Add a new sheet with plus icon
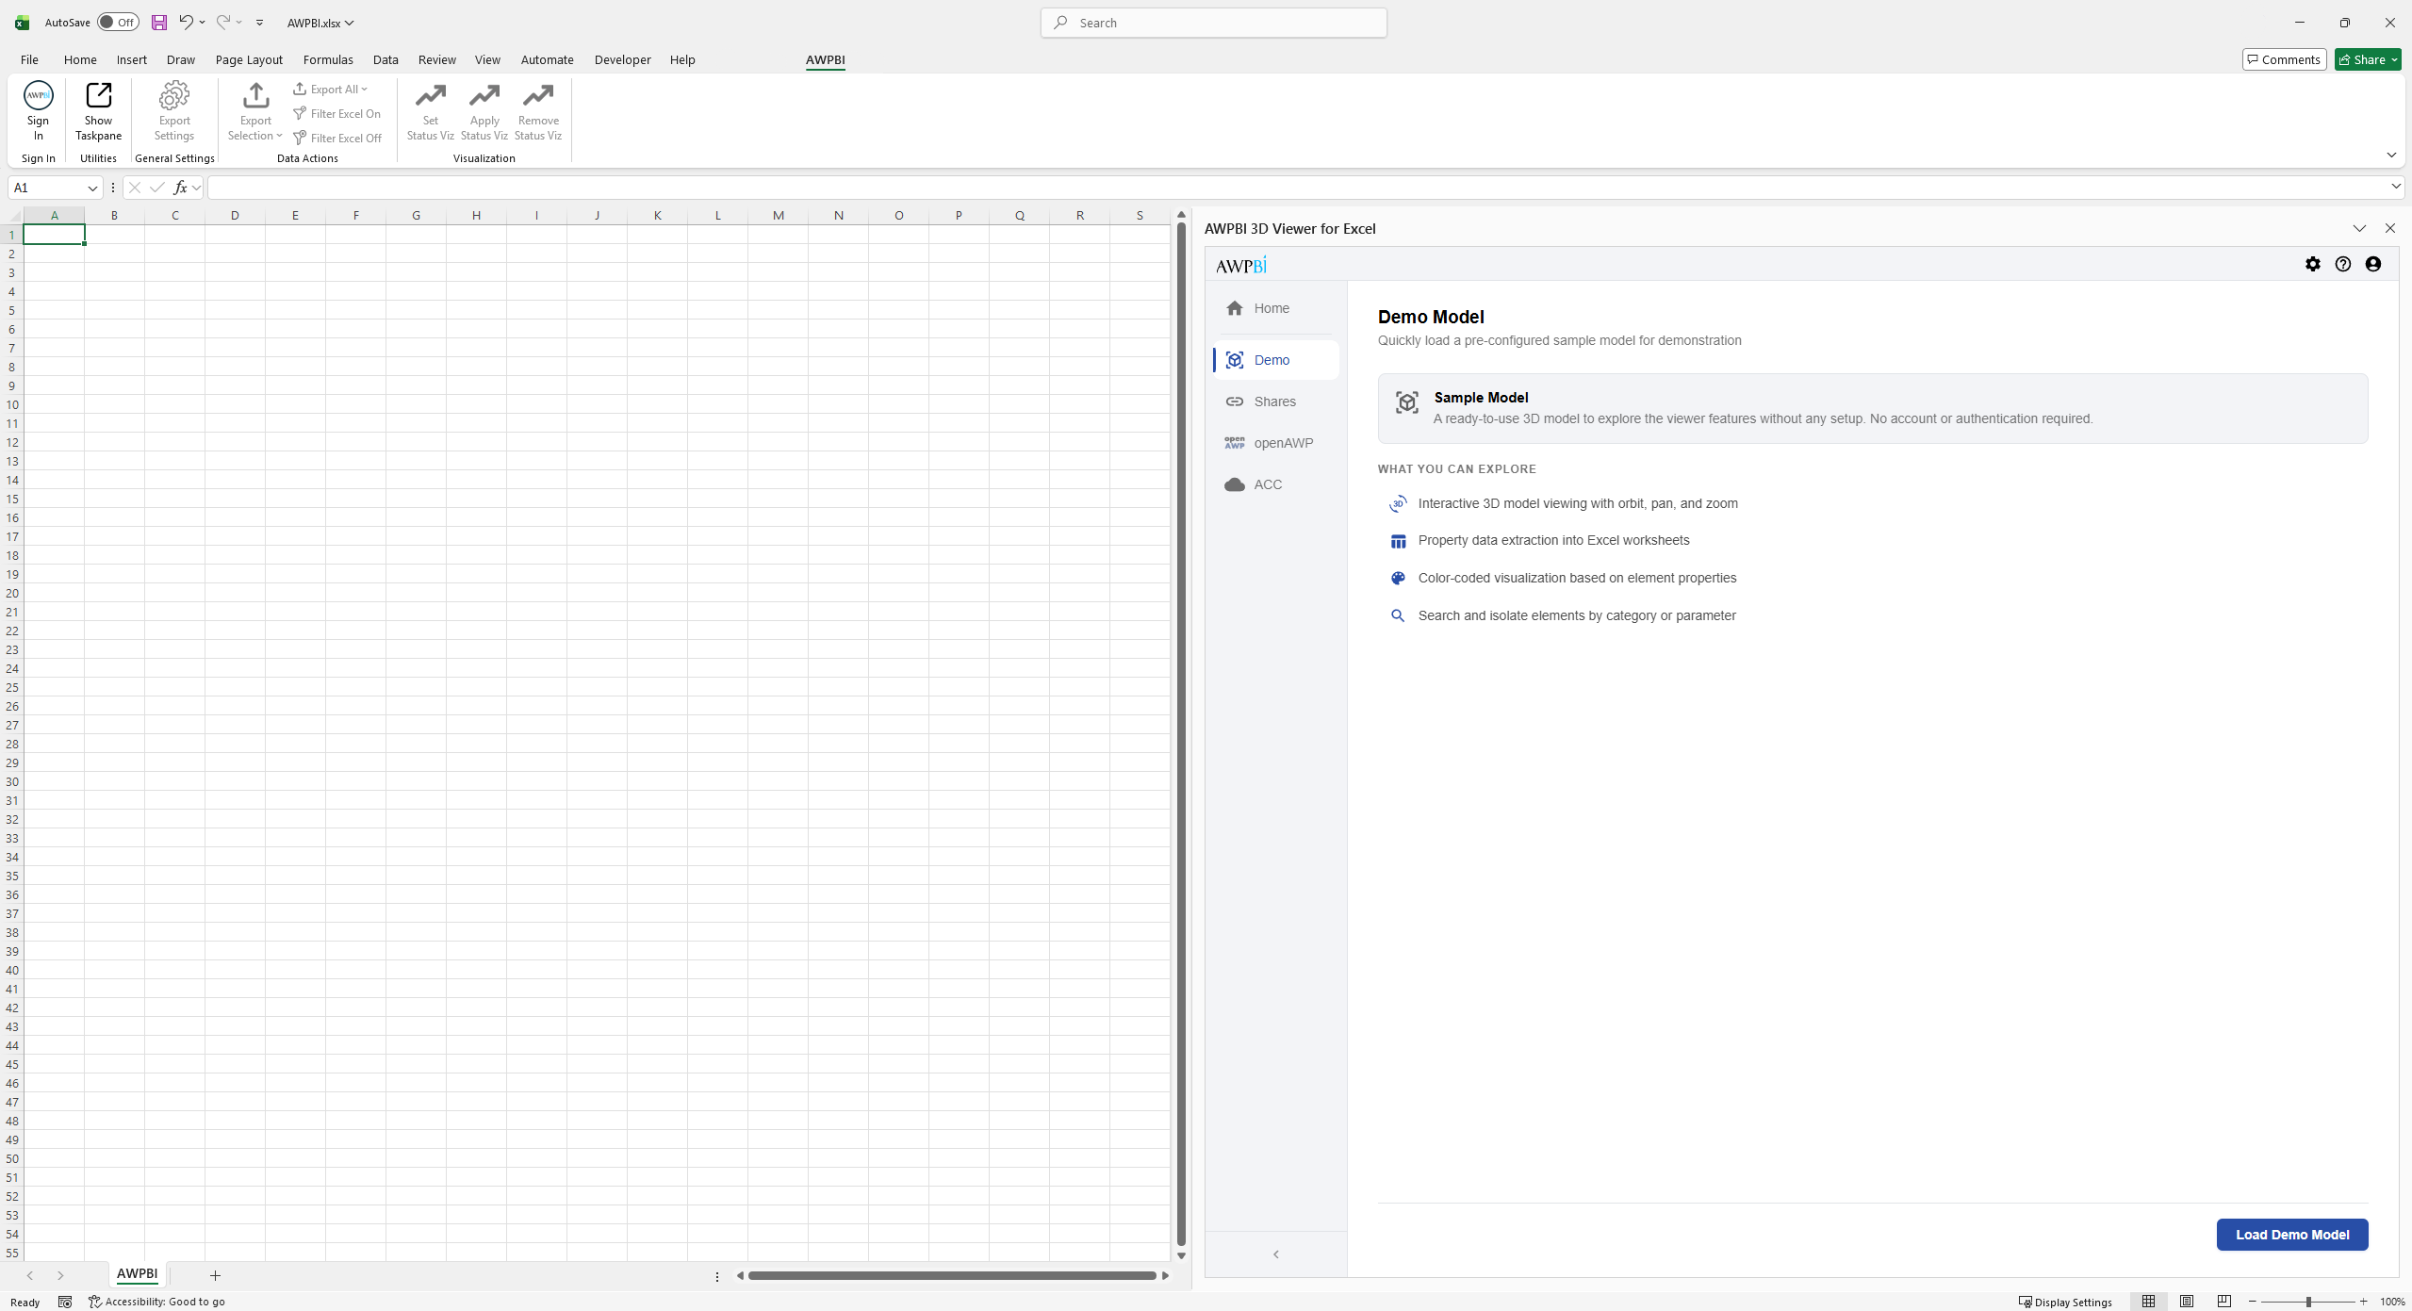Screen dimensions: 2412x1311 (x=215, y=1275)
